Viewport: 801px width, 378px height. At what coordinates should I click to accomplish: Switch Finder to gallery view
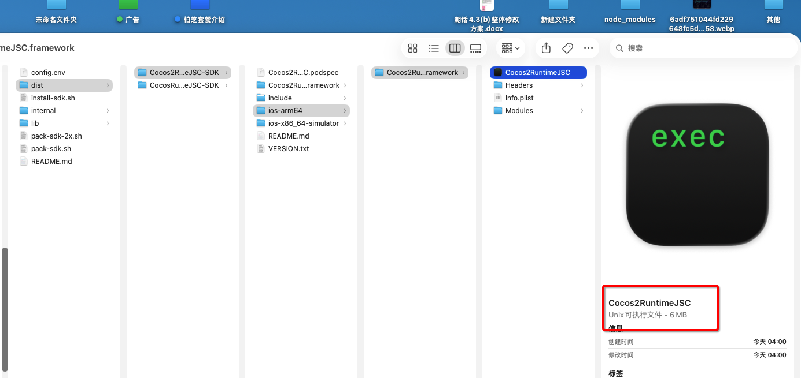[475, 48]
